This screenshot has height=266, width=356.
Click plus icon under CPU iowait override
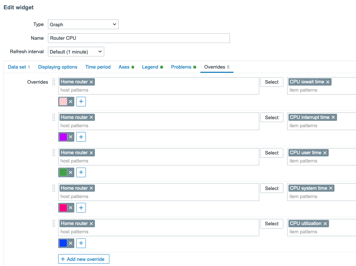point(81,102)
